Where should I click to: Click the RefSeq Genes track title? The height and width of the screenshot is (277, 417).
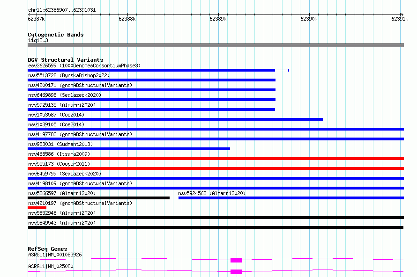click(x=47, y=249)
